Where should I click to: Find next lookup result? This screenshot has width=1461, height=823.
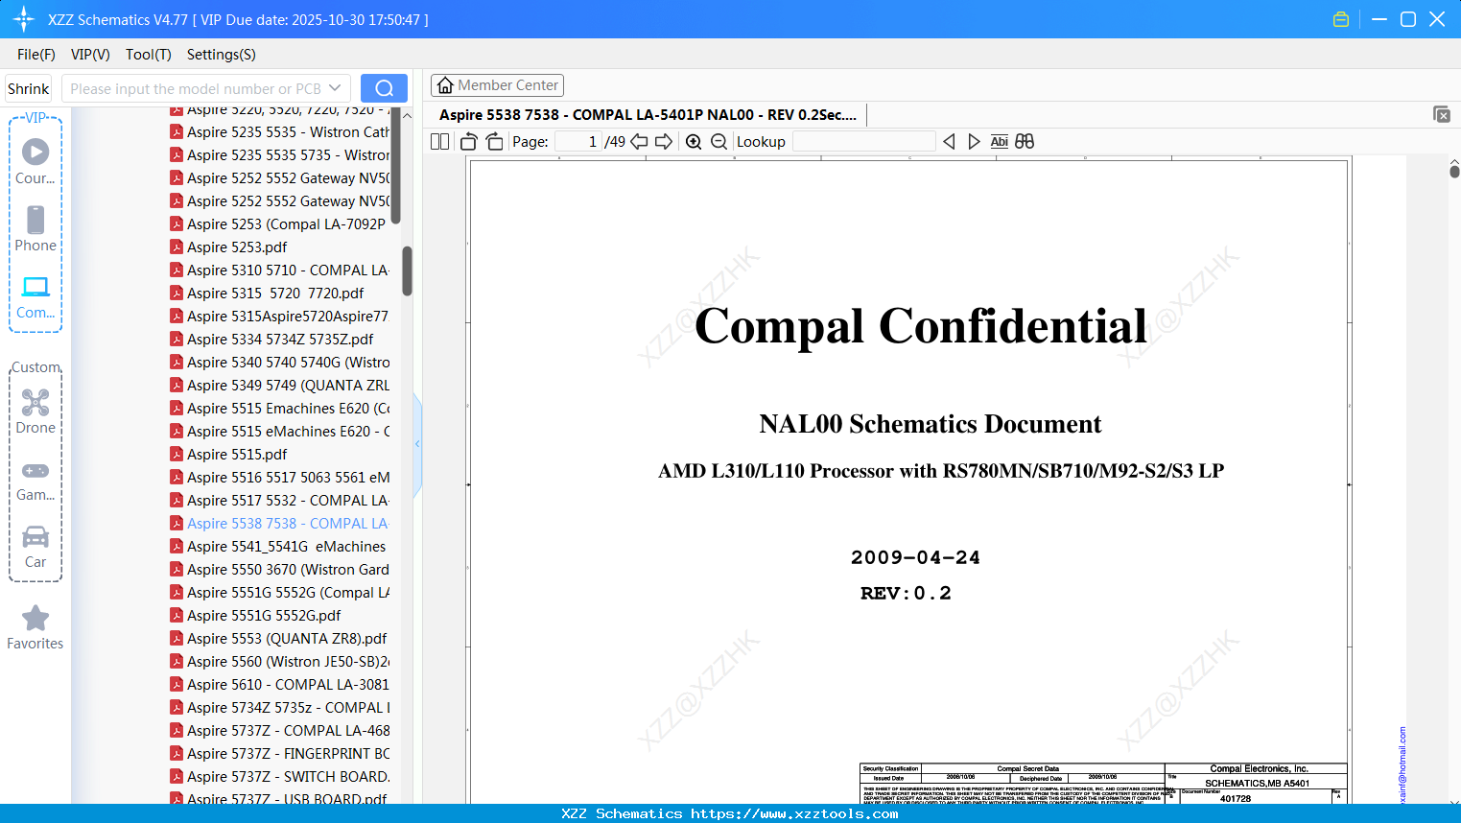974,142
